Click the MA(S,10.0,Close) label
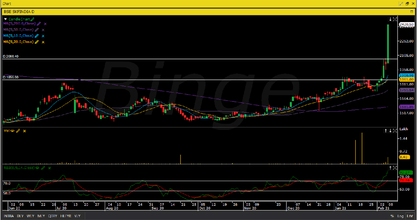The height and width of the screenshot is (220, 417). tap(18, 36)
